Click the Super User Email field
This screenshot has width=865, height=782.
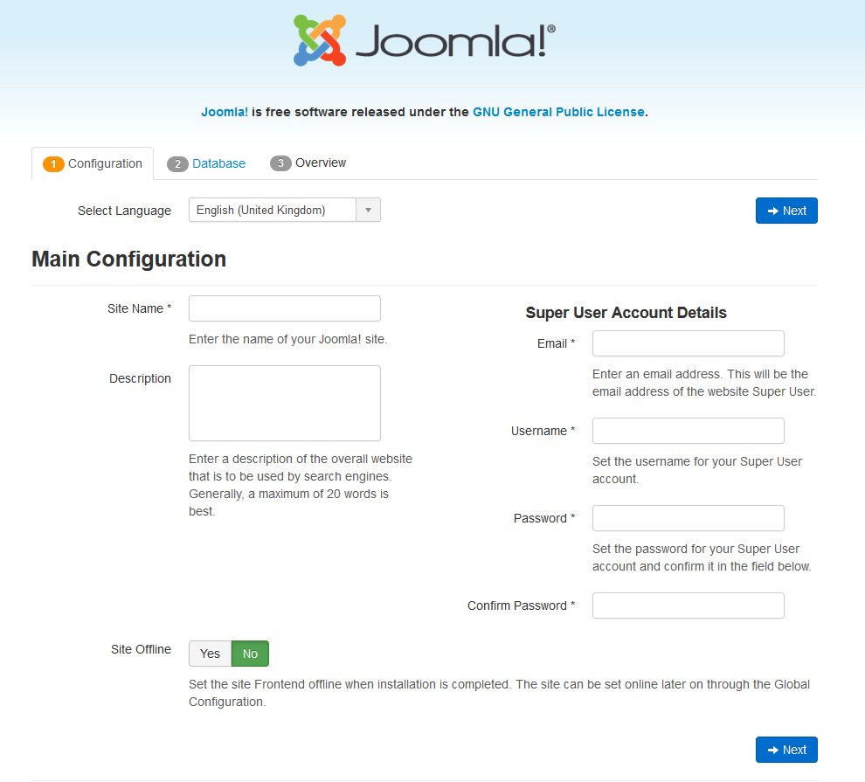click(x=688, y=343)
